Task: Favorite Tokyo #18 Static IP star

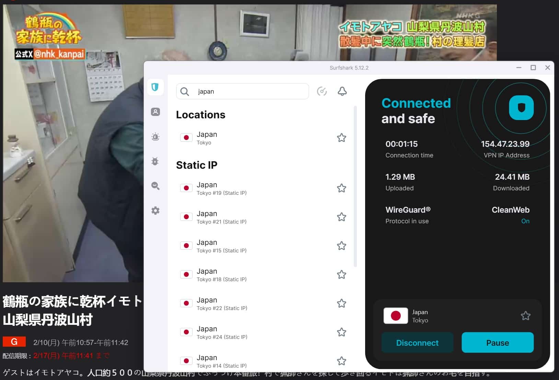Action: click(341, 275)
